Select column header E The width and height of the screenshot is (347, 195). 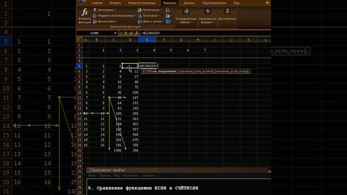click(x=147, y=40)
